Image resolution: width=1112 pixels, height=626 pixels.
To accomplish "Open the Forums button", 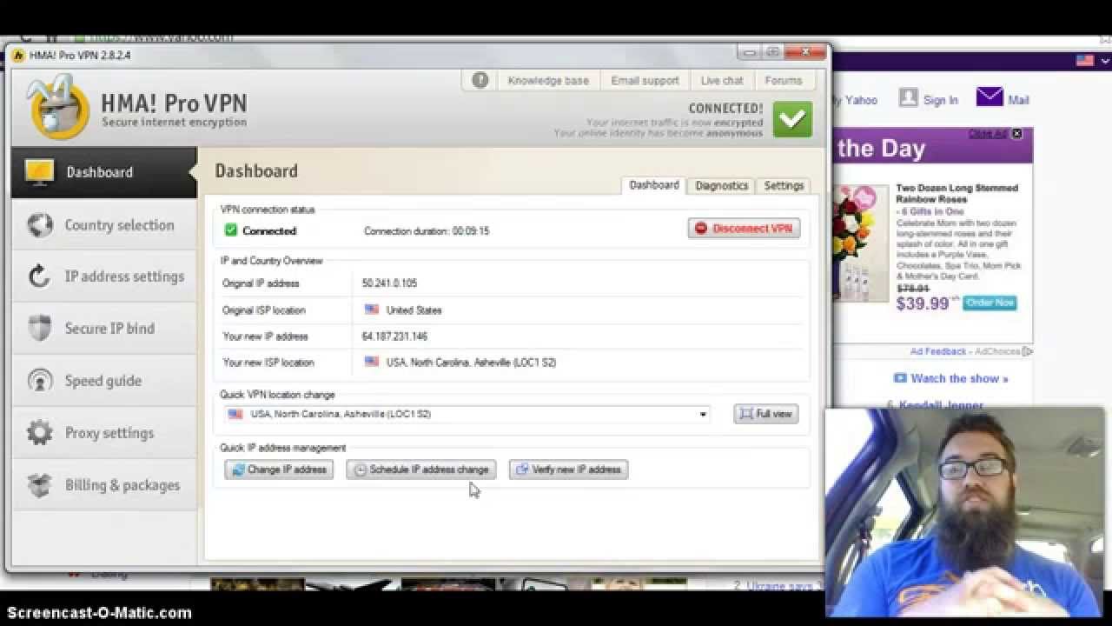I will 784,80.
